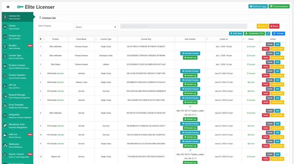The width and height of the screenshot is (294, 164).
Task: Click Details button in row 1
Action: pyautogui.click(x=270, y=44)
